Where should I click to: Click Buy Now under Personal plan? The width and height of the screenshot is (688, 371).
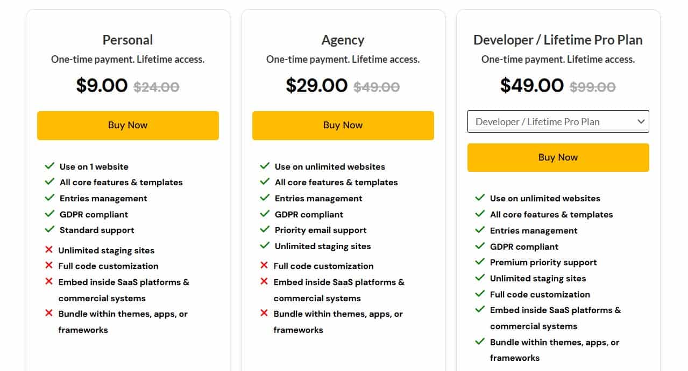click(127, 125)
